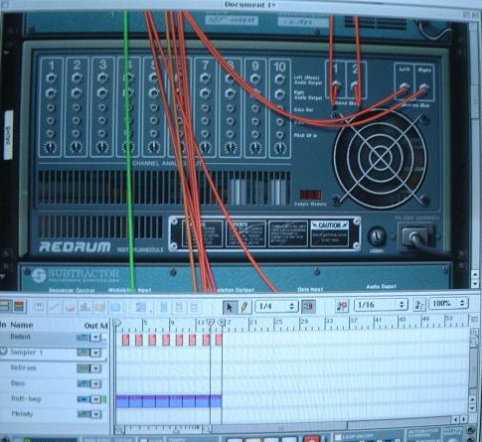This screenshot has height=442, width=482.
Task: Click the quantize notes icon
Action: pos(342,306)
